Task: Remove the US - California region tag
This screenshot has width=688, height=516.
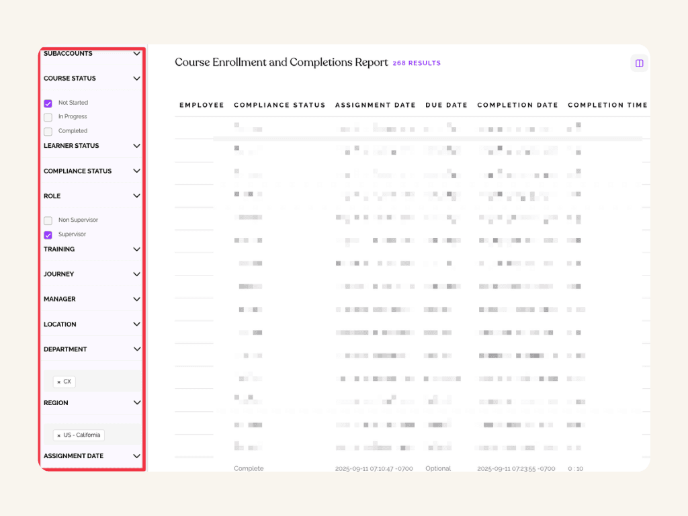Action: 59,435
